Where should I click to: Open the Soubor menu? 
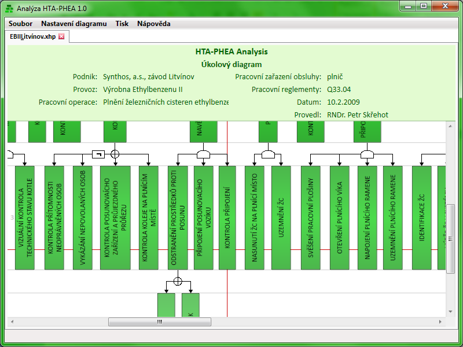tap(20, 24)
